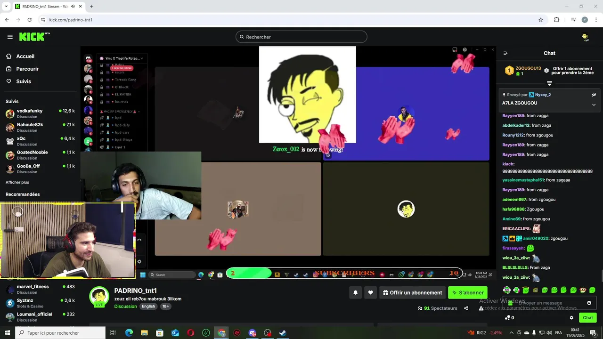Click chat username Rouny1212

tap(513, 135)
